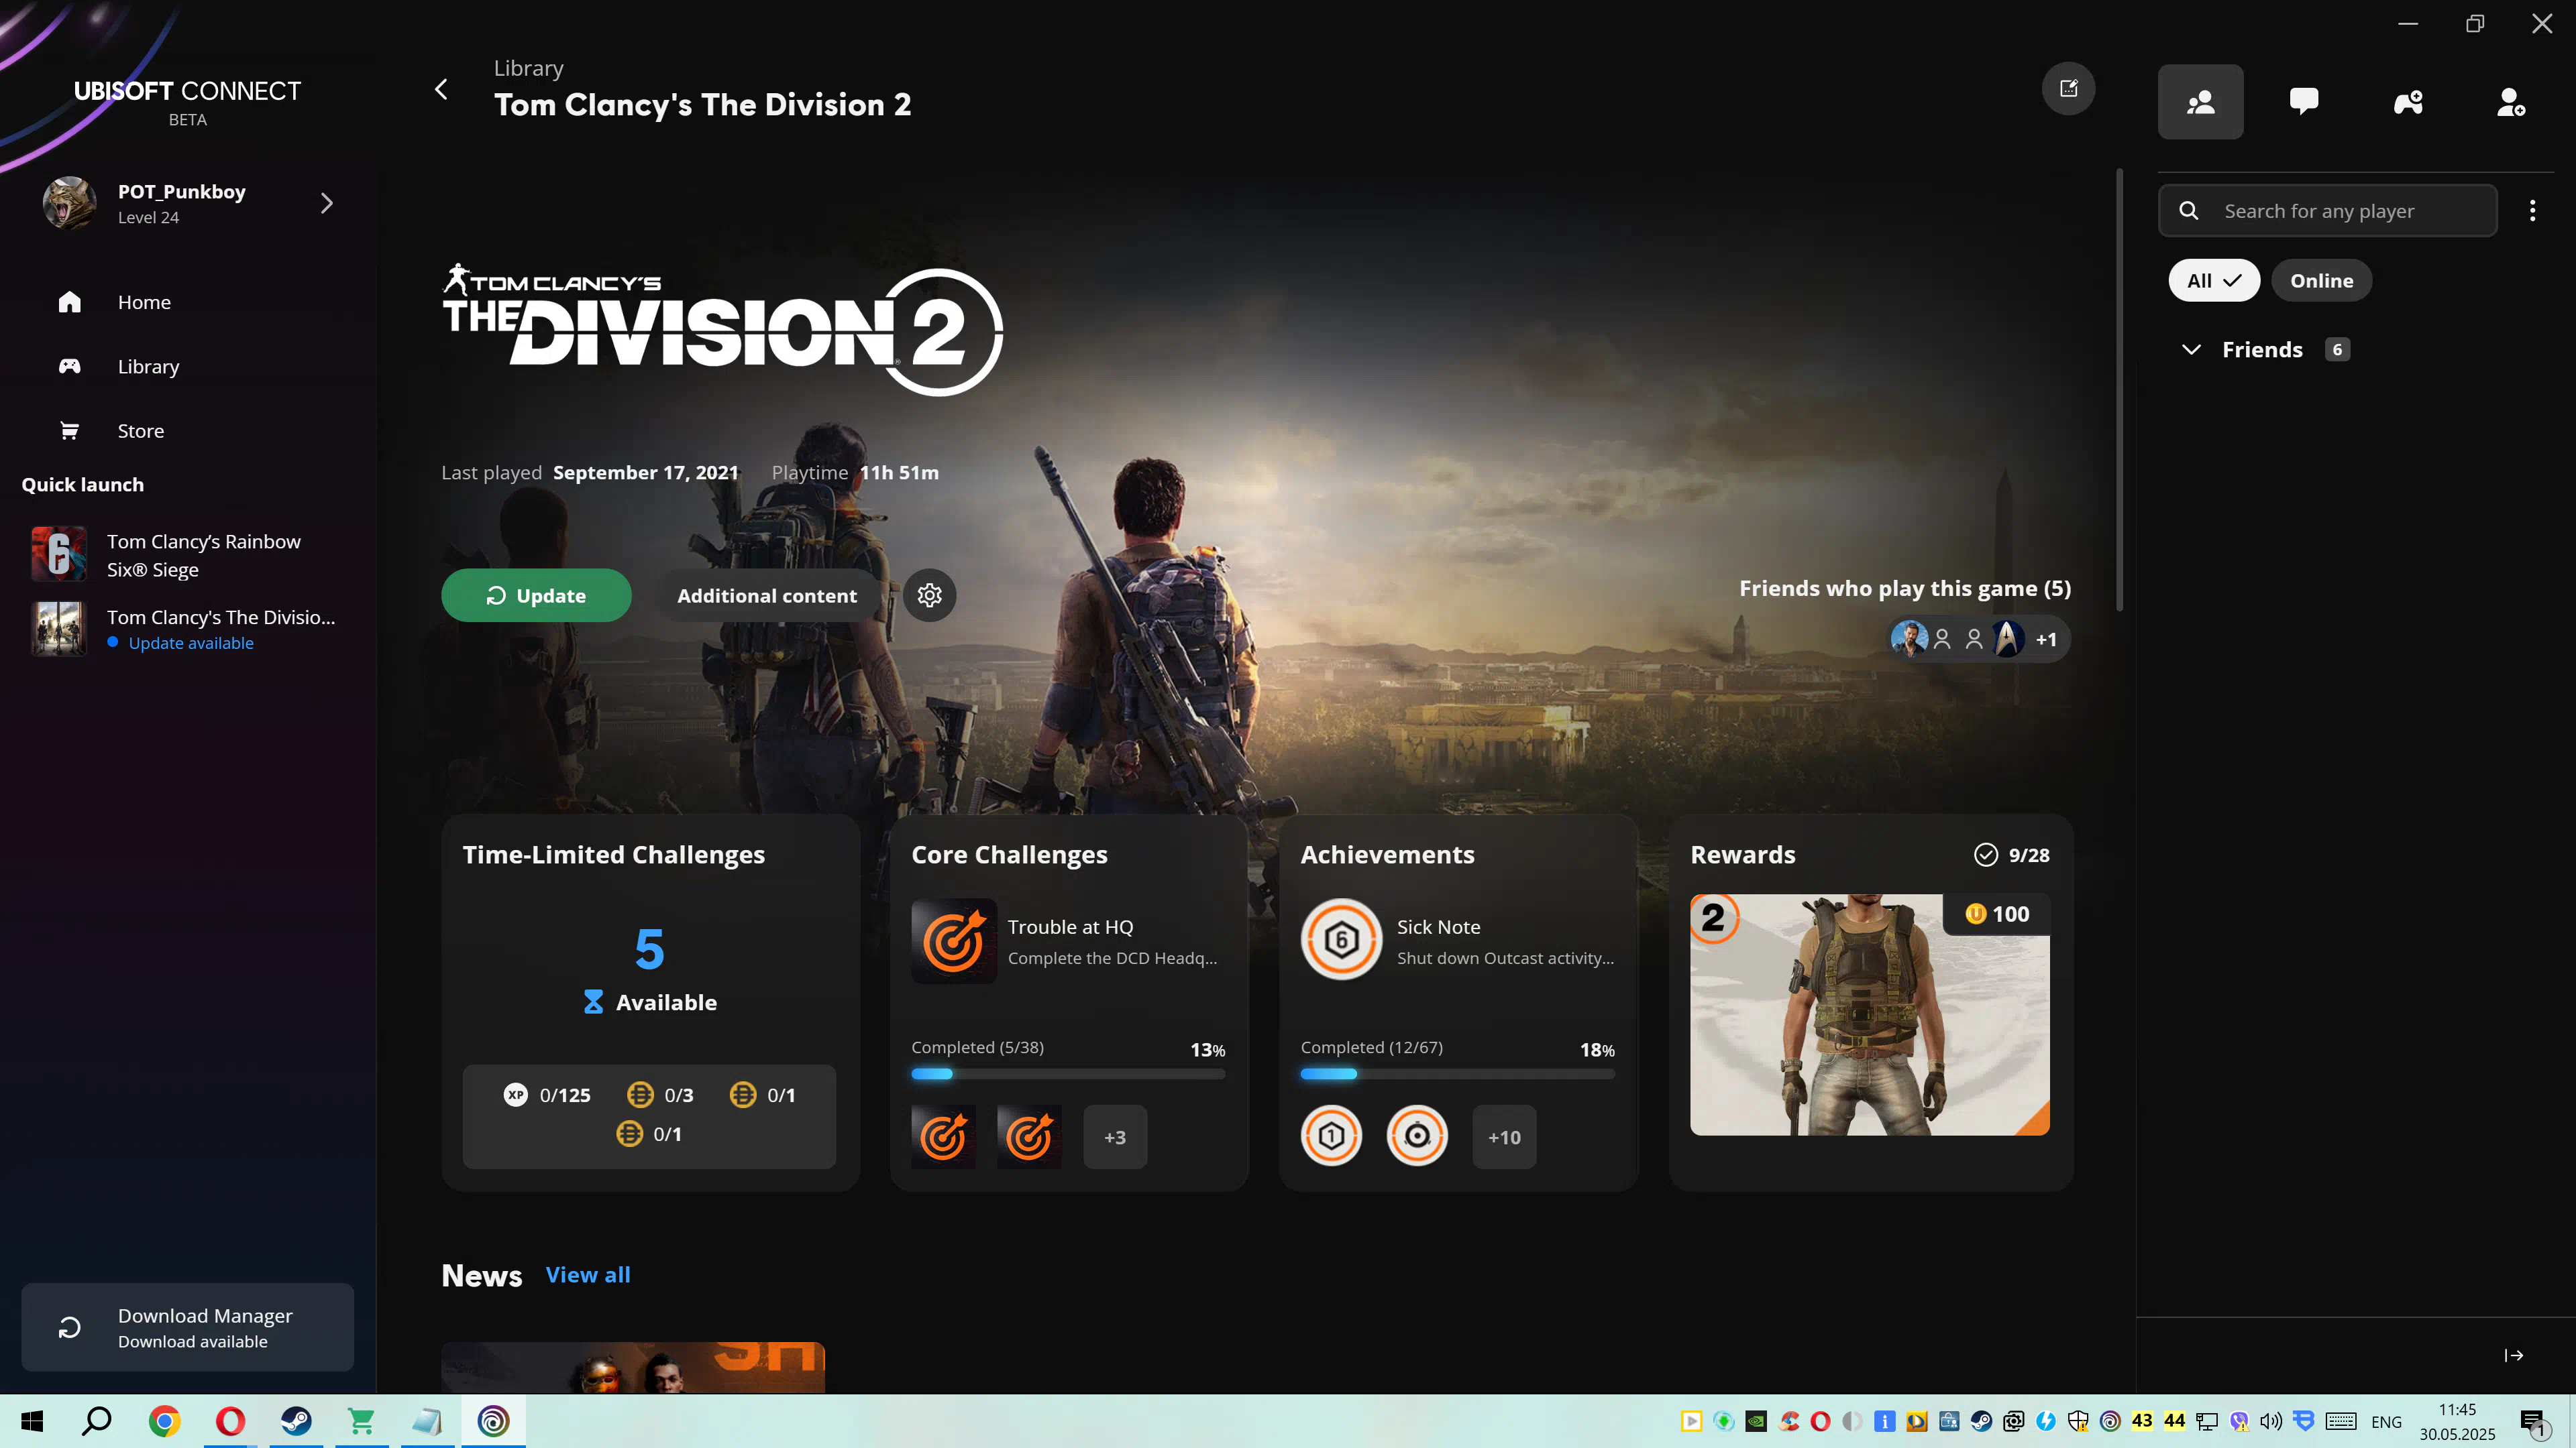Open Home in sidebar
The height and width of the screenshot is (1448, 2576).
[x=144, y=302]
